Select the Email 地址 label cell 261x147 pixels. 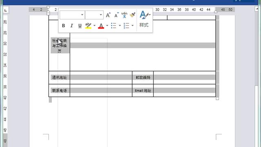143,91
